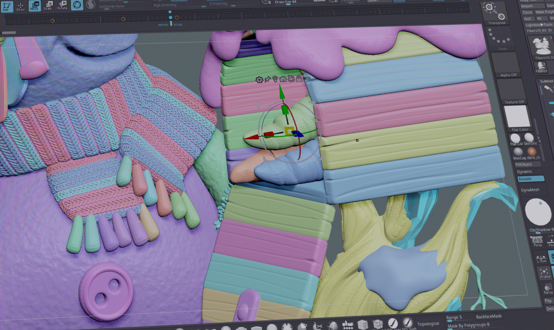Select the MatCap gray material sphere

coord(519,153)
